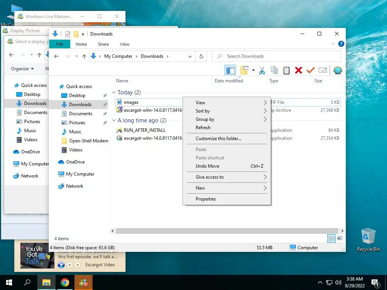Click the Classic Shell settings shell icon
The width and height of the screenshot is (387, 290).
click(337, 70)
